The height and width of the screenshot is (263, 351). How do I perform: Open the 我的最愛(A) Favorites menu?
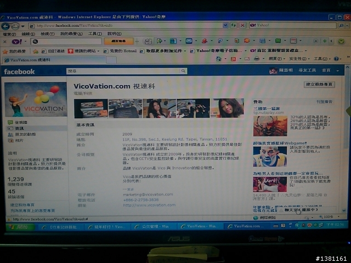71,34
